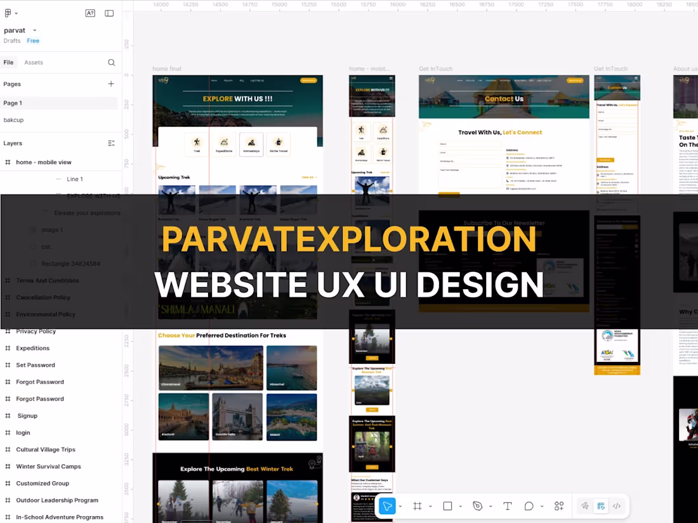Add a new page with the plus button
The width and height of the screenshot is (698, 523).
(111, 84)
